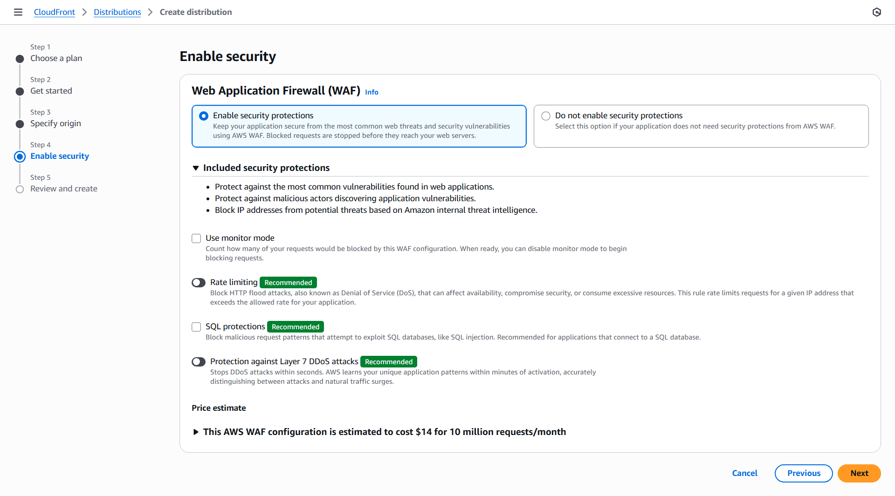
Task: Open the WAF Info link
Action: (x=372, y=92)
